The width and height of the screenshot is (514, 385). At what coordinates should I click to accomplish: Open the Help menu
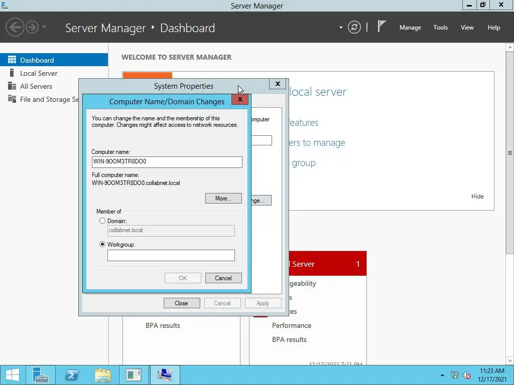click(x=493, y=28)
